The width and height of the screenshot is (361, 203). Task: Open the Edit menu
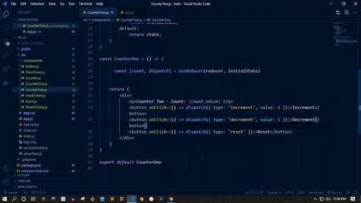[23, 4]
